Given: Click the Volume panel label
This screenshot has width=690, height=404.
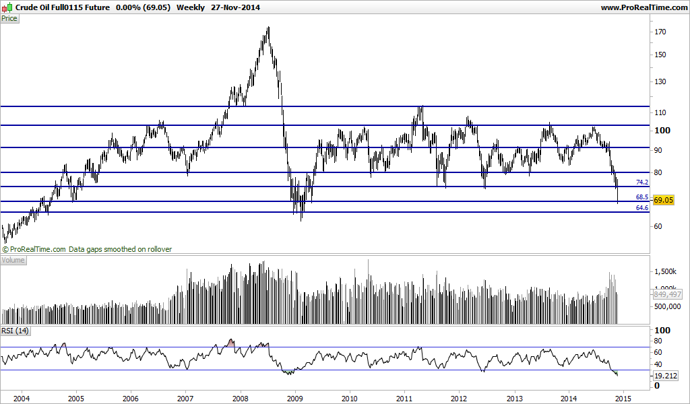Looking at the screenshot, I should point(13,260).
